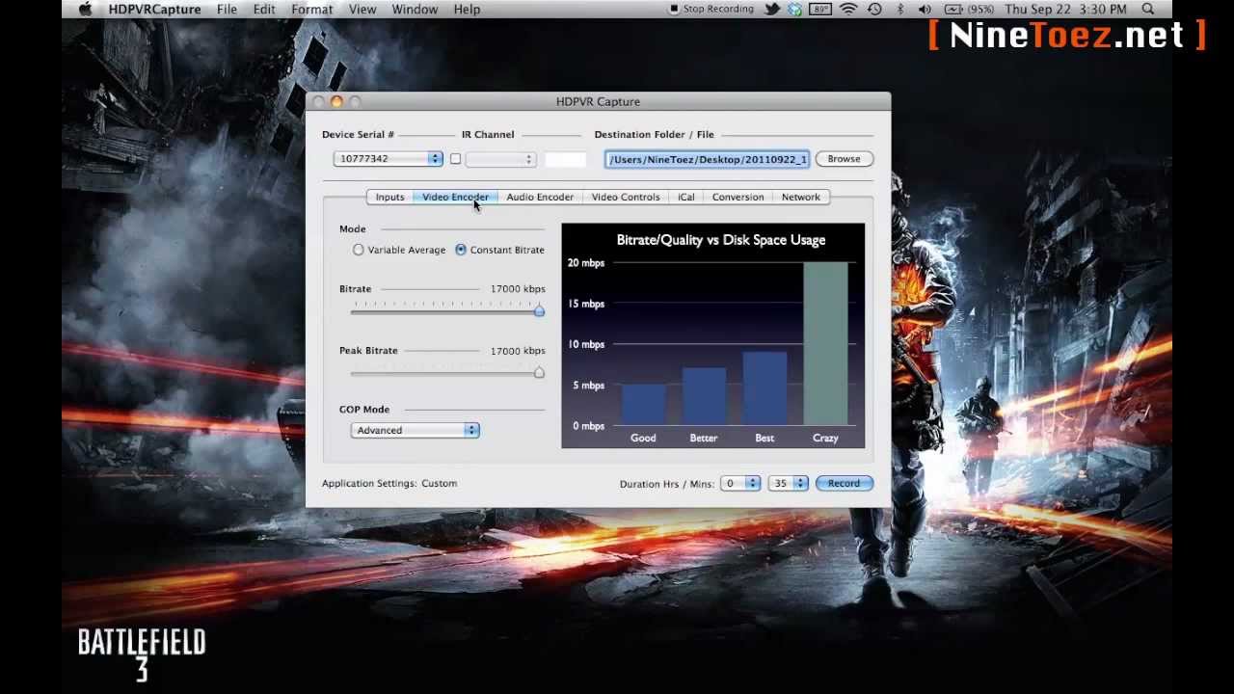Switch to the Conversion tab
Viewport: 1234px width, 694px height.
point(738,197)
